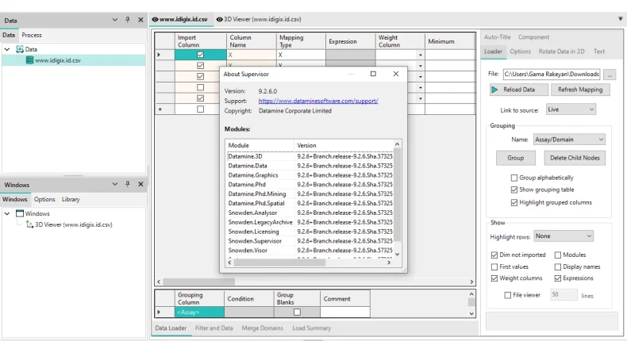This screenshot has width=627, height=341.
Task: Open the tab list overflow arrow
Action: click(x=620, y=18)
